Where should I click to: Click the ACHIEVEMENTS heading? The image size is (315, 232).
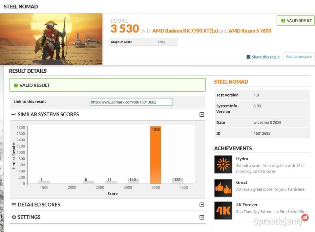(233, 149)
